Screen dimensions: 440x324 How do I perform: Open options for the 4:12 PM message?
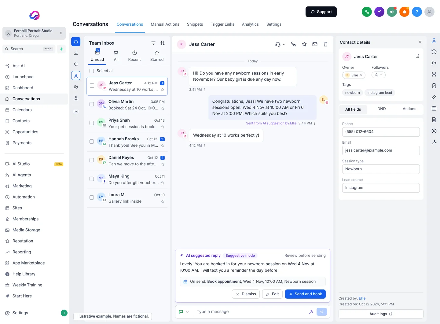pos(204,146)
